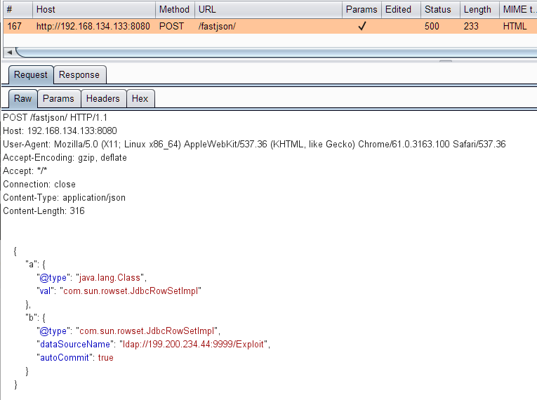Click the "val" key in JSON body

45,291
